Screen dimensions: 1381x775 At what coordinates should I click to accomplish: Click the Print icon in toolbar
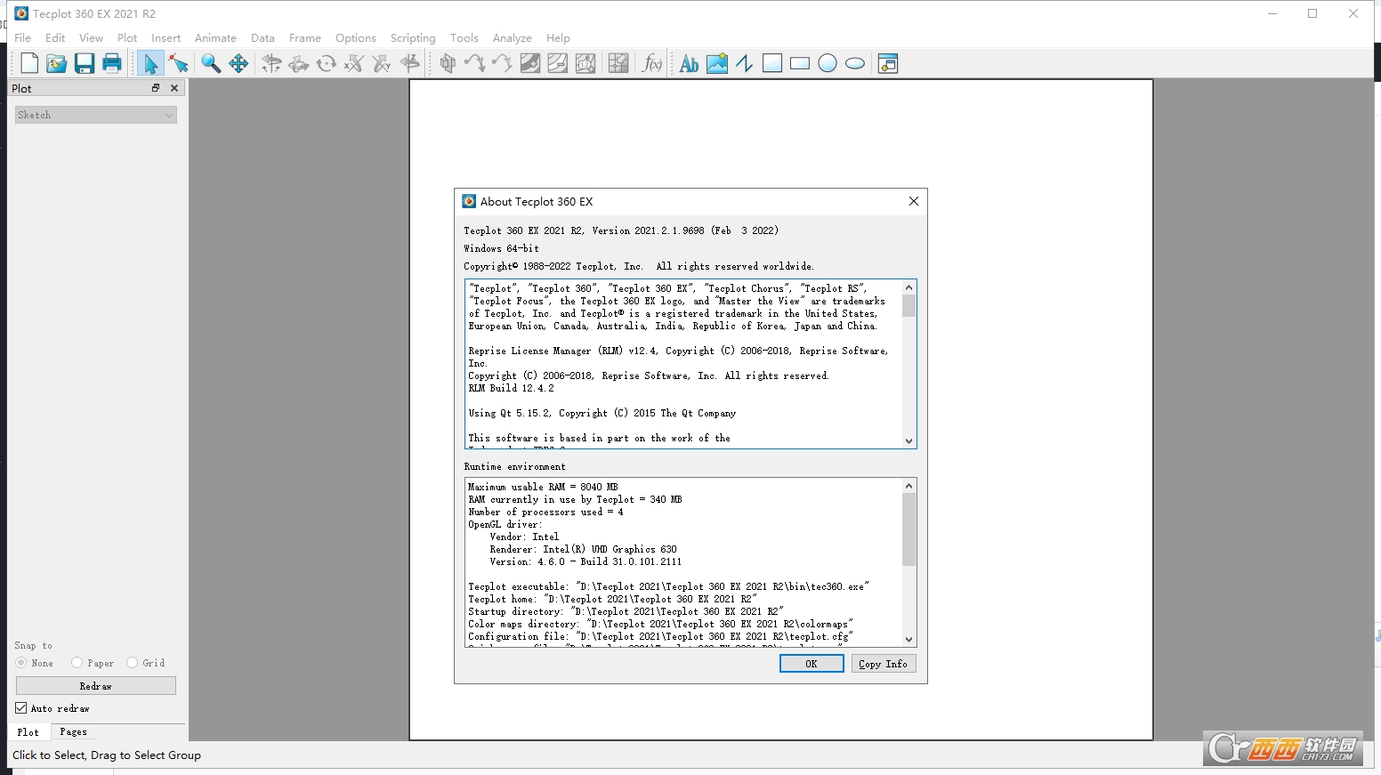[x=112, y=63]
